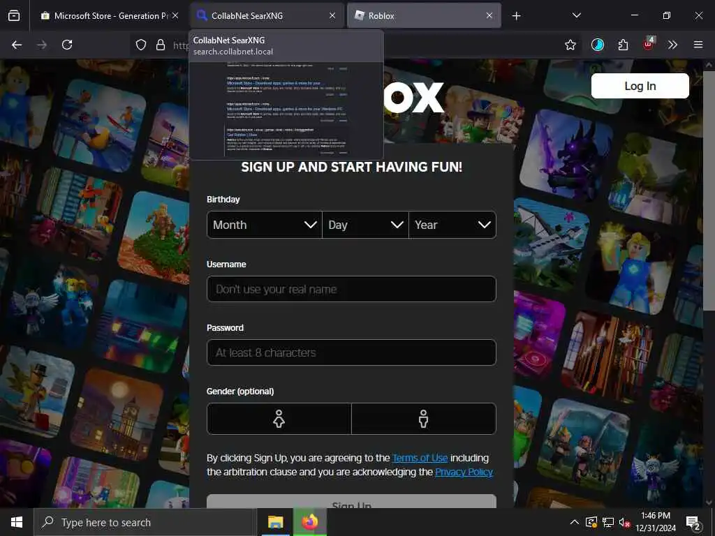Expand the birthday Month dropdown

point(265,225)
